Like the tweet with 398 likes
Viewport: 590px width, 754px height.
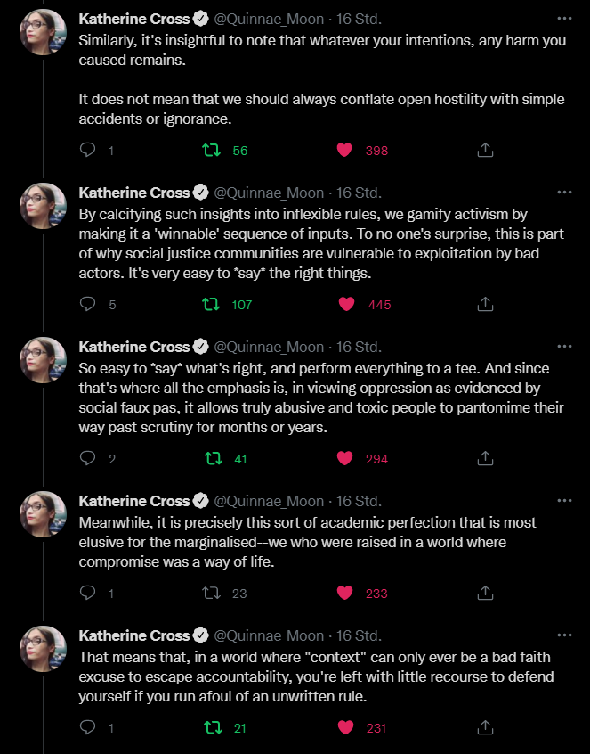coord(344,151)
